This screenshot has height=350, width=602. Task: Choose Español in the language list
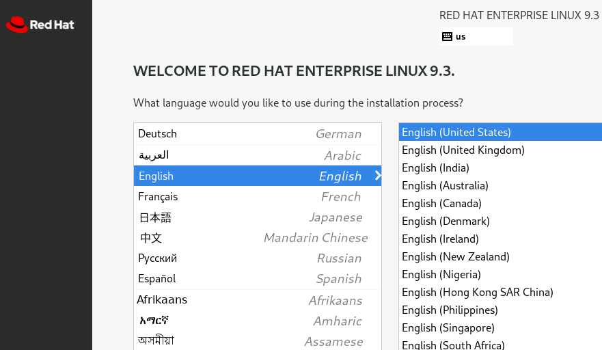[257, 279]
